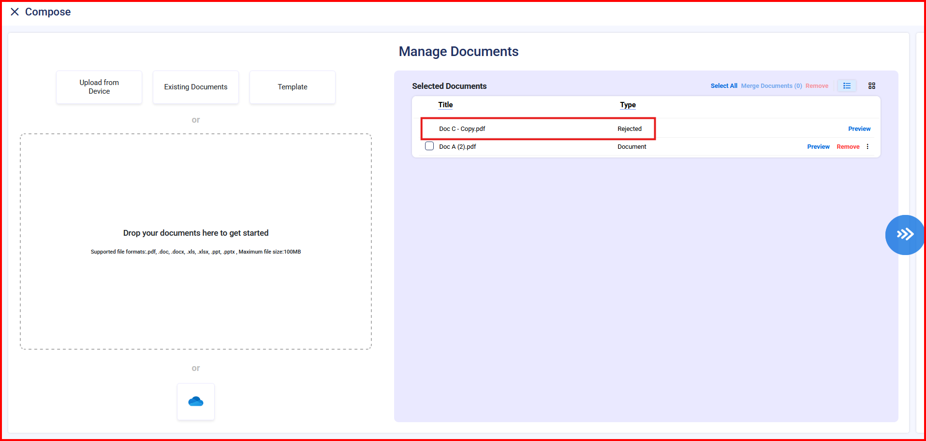This screenshot has width=926, height=441.
Task: Open more options menu for Doc A (2).pdf
Action: (867, 146)
